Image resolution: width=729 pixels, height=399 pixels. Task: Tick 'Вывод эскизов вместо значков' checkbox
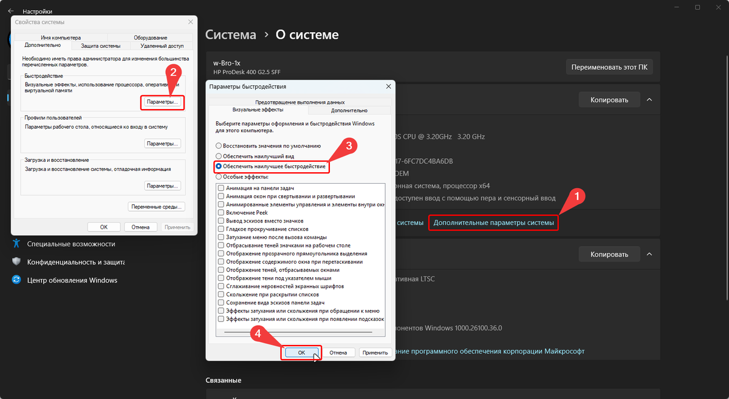(x=221, y=221)
